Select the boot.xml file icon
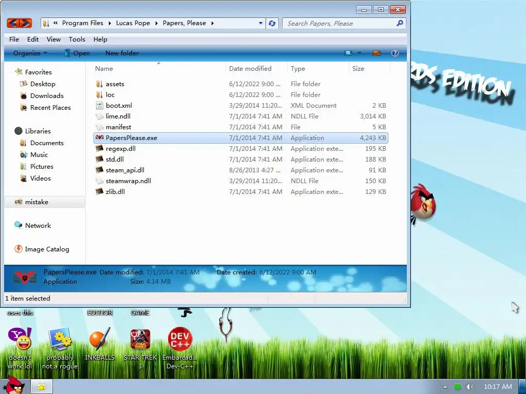The height and width of the screenshot is (394, 526). (99, 105)
